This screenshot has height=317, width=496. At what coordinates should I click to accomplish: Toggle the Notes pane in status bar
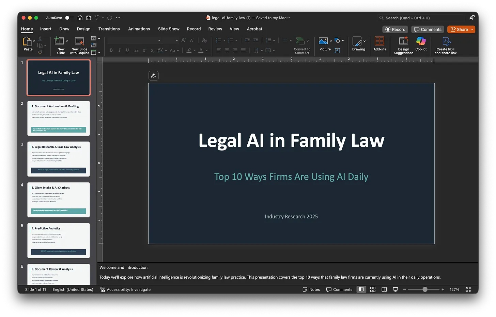tap(311, 289)
